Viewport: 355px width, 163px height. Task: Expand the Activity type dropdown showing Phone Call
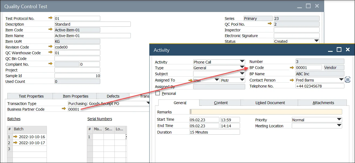[x=242, y=62]
